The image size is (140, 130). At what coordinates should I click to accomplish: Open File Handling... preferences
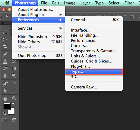coord(94,35)
